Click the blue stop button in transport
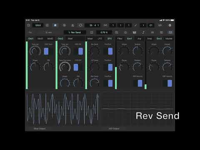Image resolution: width=200 pixels, height=150 pixels. pos(55,25)
